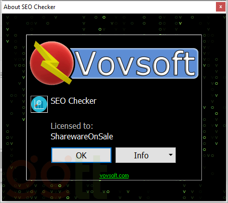Click the SharewareOnSale licensee name

[x=82, y=137]
